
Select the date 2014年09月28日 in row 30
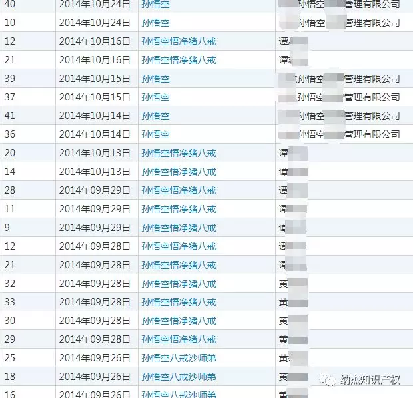pos(95,321)
